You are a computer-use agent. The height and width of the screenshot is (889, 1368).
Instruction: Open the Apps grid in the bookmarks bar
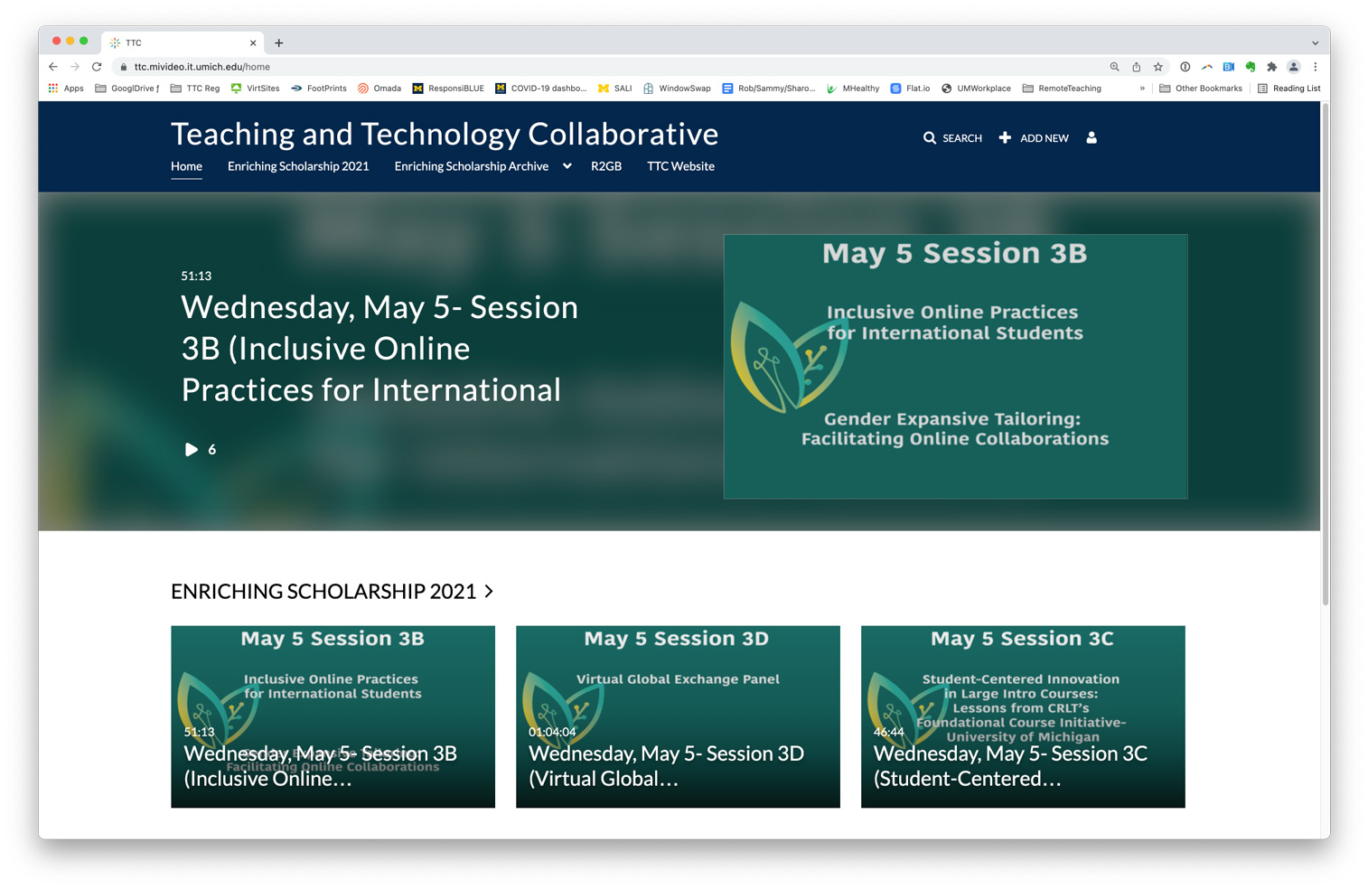click(66, 89)
